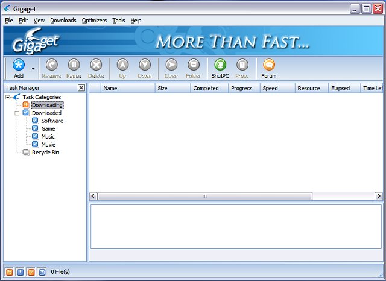Viewport: 386px width, 281px height.
Task: Maximize the Gigaget window
Action: point(366,9)
